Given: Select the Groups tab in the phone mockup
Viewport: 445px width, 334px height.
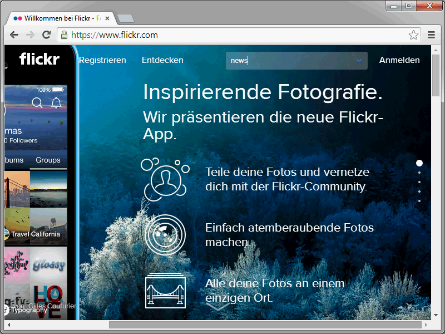Looking at the screenshot, I should [x=48, y=160].
